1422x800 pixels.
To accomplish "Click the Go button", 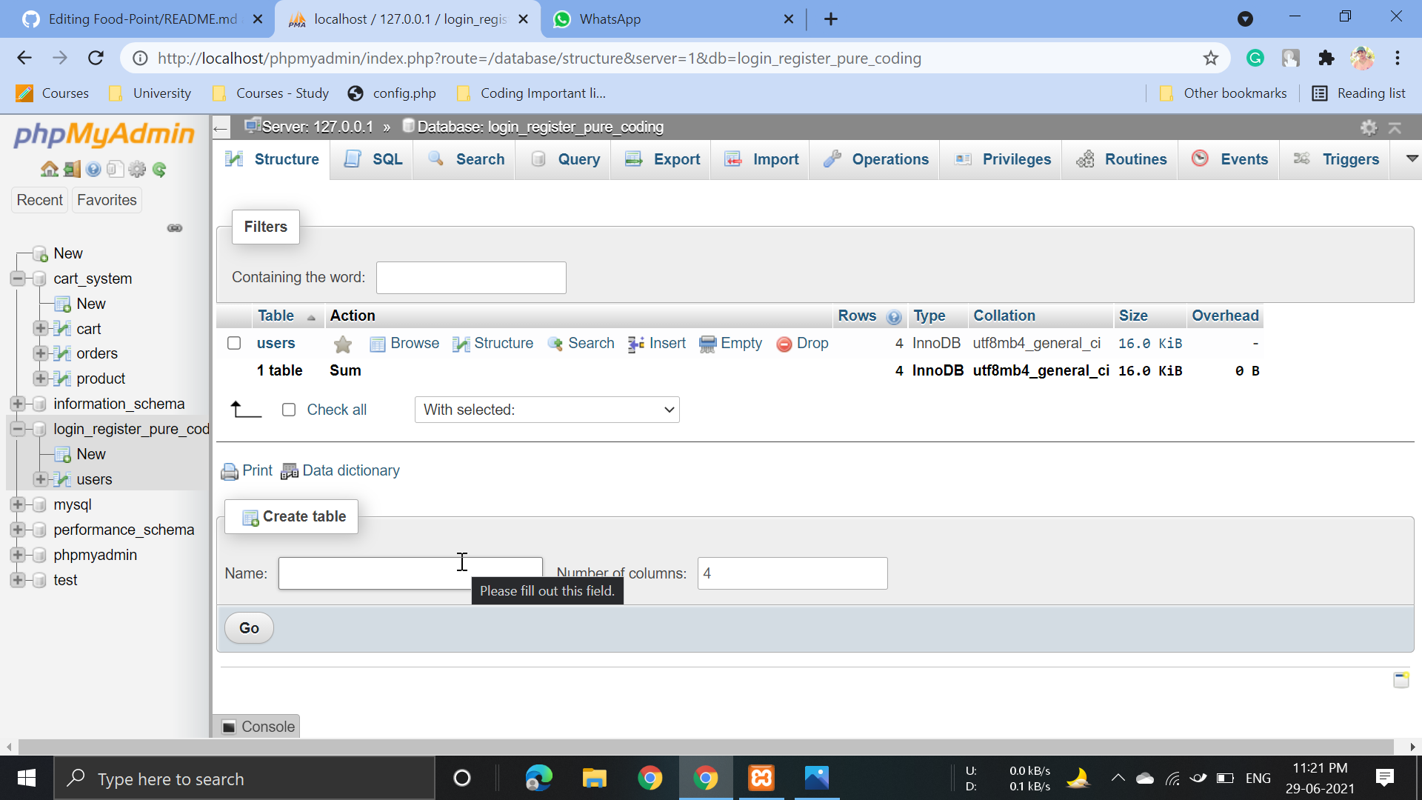I will pyautogui.click(x=249, y=628).
